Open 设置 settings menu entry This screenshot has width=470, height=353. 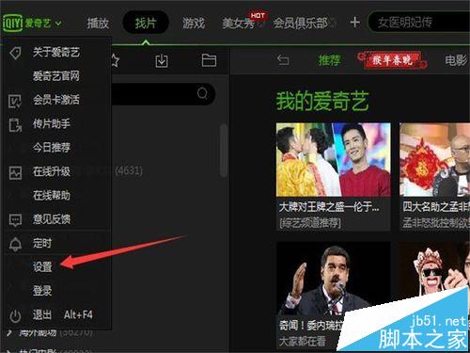point(42,266)
